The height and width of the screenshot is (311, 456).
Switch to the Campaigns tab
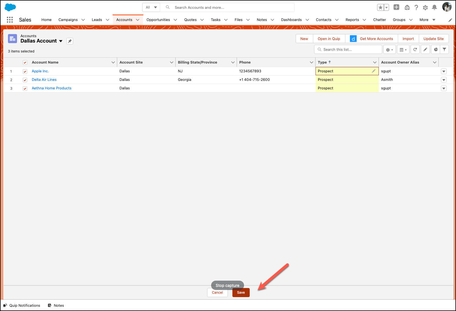click(x=68, y=20)
